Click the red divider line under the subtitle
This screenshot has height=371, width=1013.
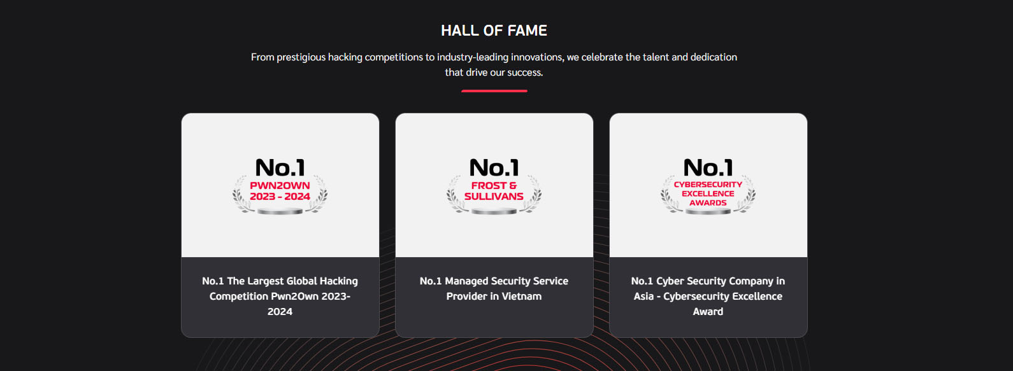[x=494, y=91]
